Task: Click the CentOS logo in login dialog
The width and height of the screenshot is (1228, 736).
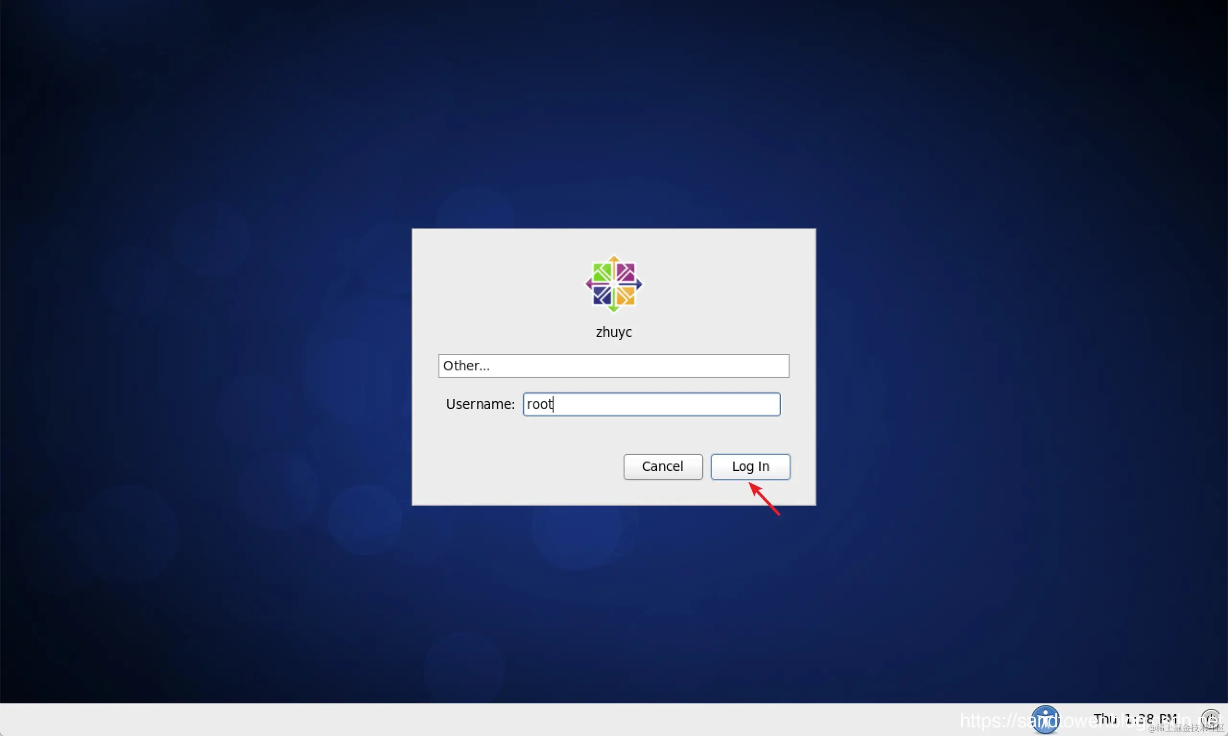Action: (x=614, y=284)
